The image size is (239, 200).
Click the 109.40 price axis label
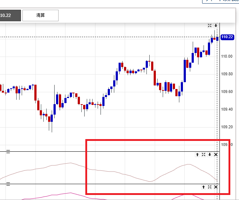click(227, 109)
